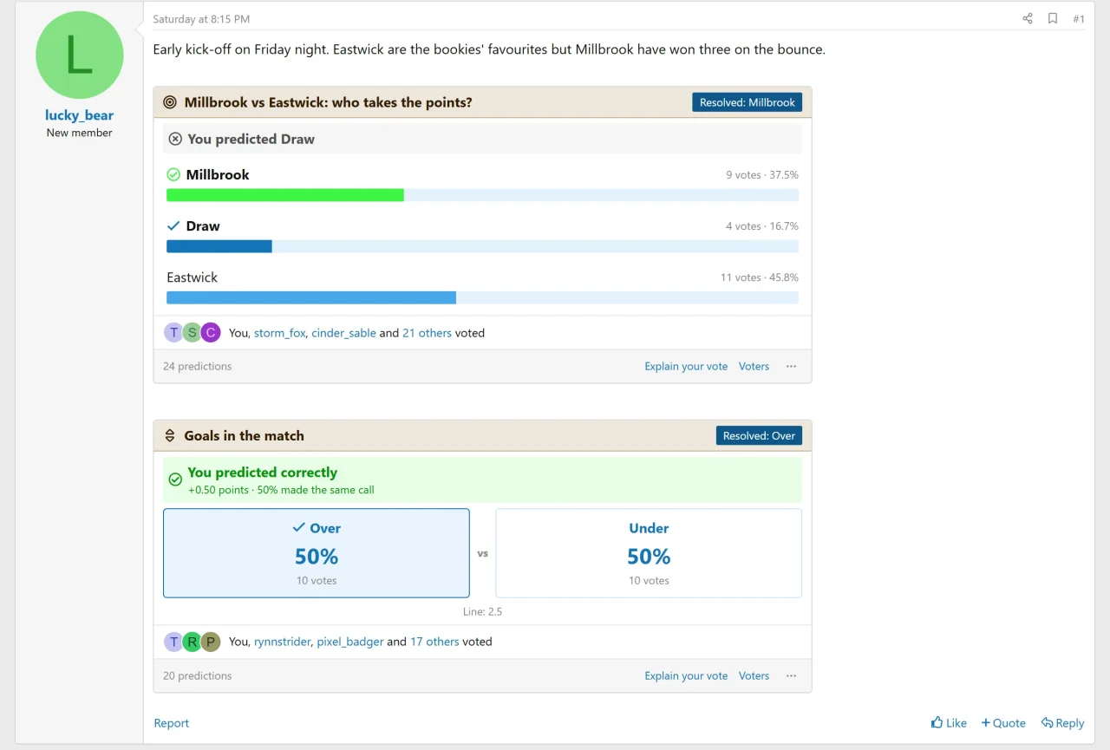Click the R voter avatar for rynnstrider

click(192, 642)
